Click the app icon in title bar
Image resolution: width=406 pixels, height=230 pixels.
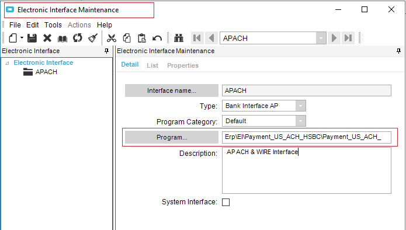(10, 9)
